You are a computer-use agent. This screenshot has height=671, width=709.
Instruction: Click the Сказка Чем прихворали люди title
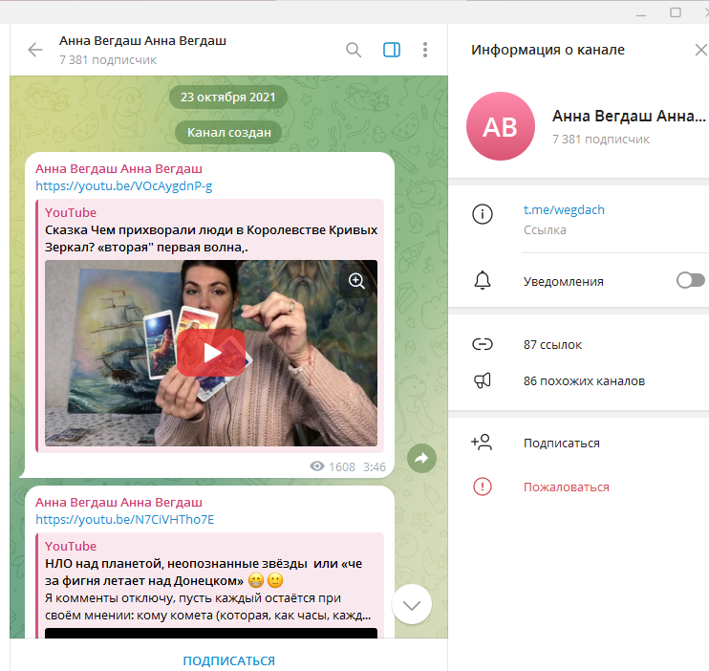(211, 238)
